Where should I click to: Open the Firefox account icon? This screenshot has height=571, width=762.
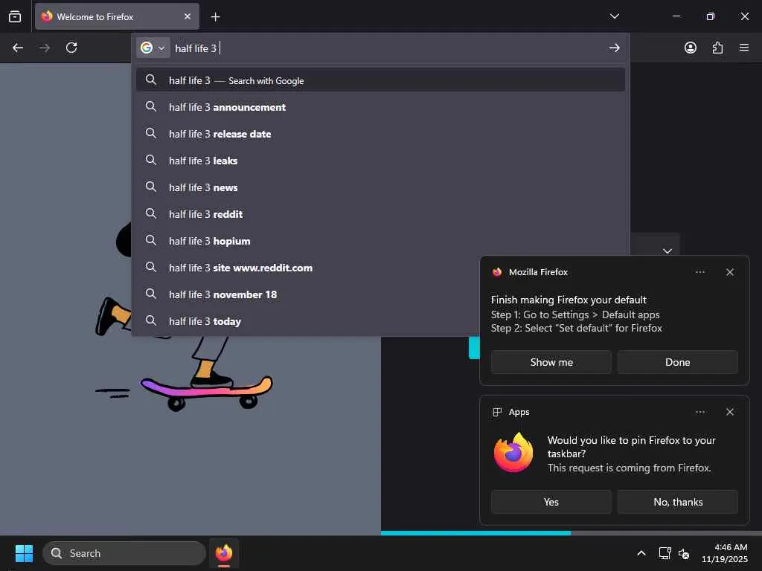click(690, 48)
